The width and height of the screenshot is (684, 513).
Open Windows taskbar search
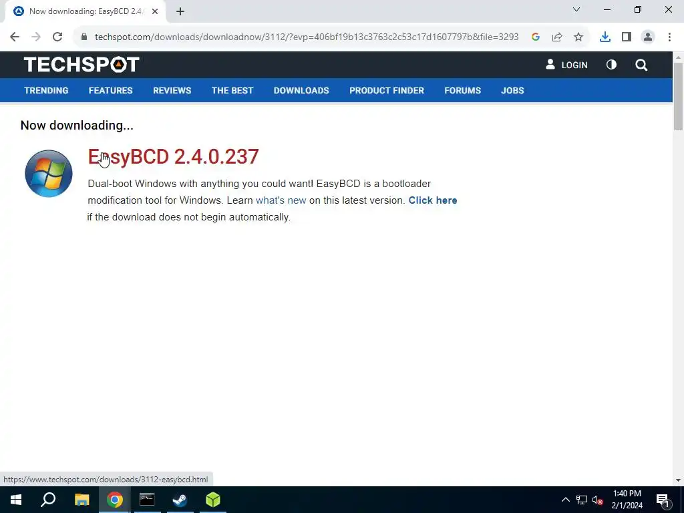(x=48, y=500)
